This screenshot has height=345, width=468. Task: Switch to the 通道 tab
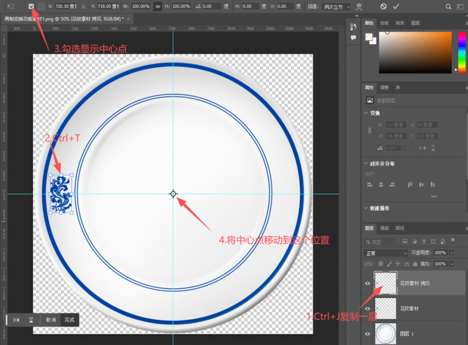pyautogui.click(x=384, y=228)
